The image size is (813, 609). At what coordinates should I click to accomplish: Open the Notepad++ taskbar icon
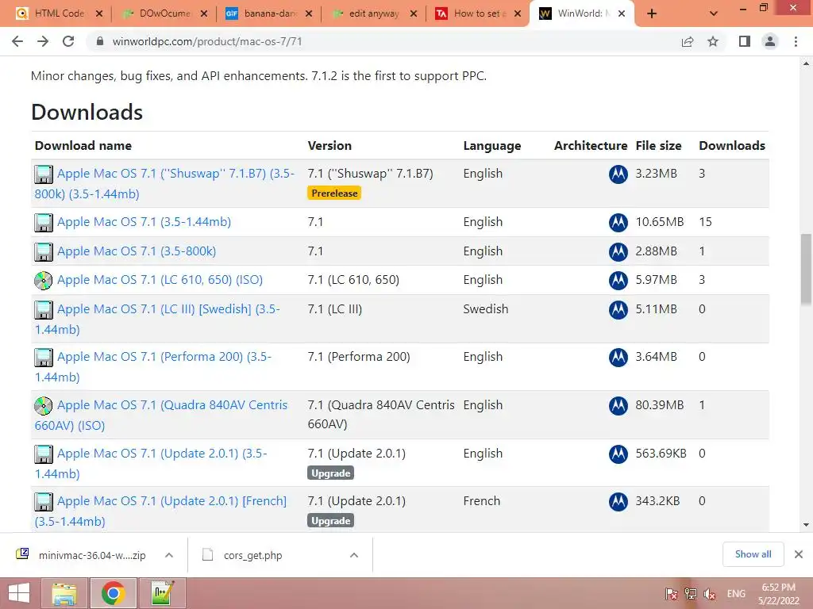162,593
